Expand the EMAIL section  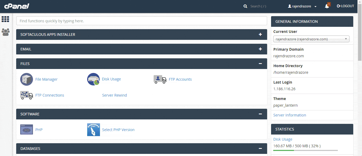(260, 49)
